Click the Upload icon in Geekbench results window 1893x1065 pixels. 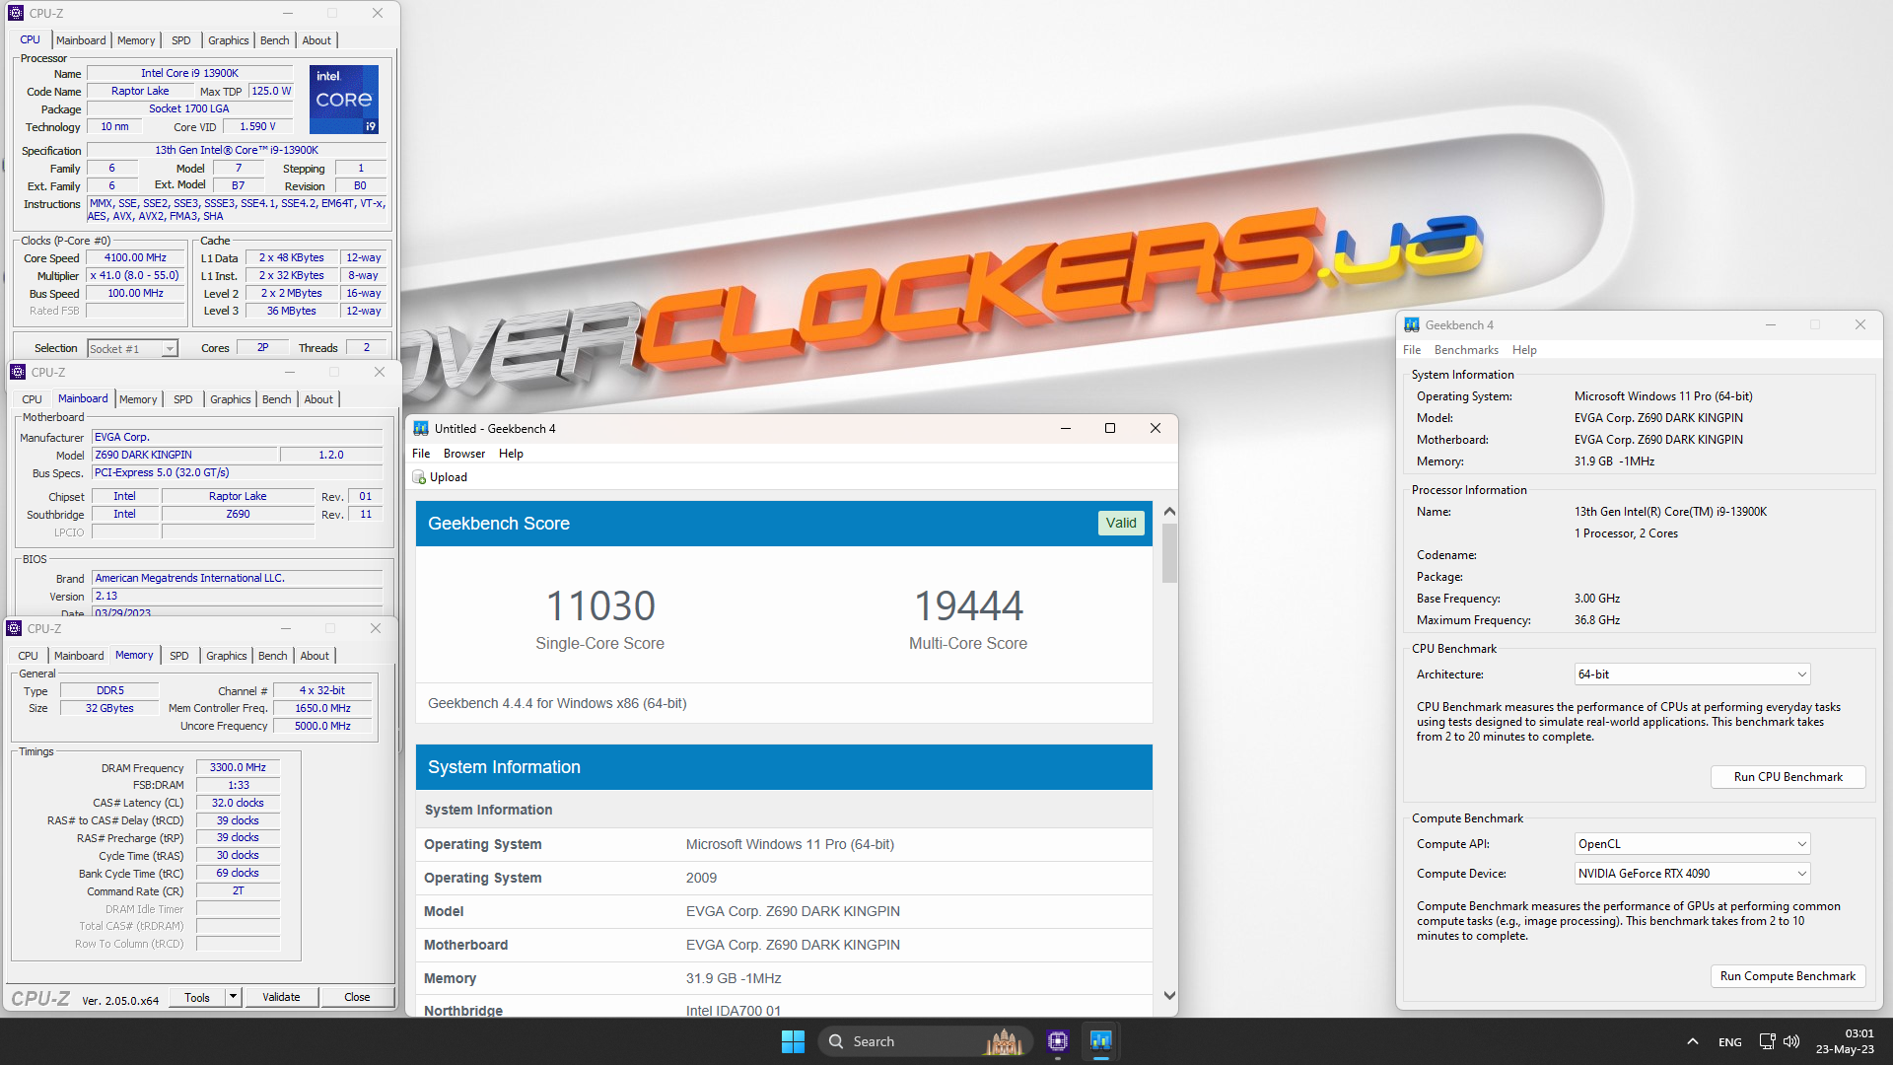tap(419, 477)
